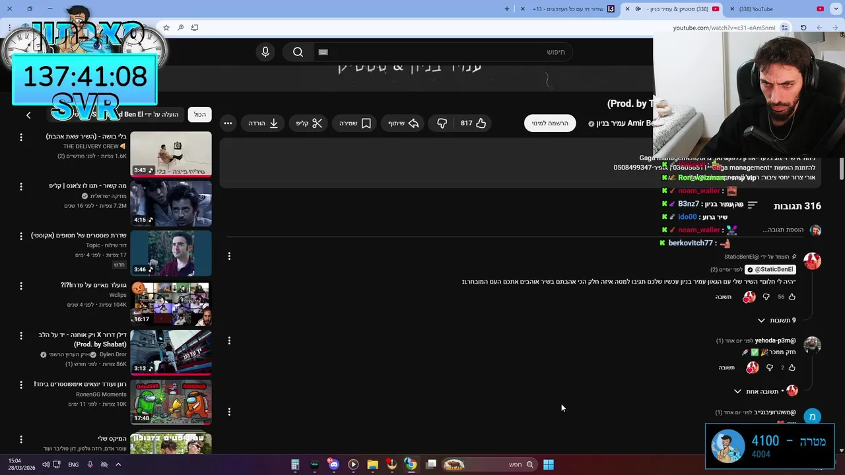Open options menu for 'בלי בושה' video
The image size is (845, 475).
[x=21, y=137]
